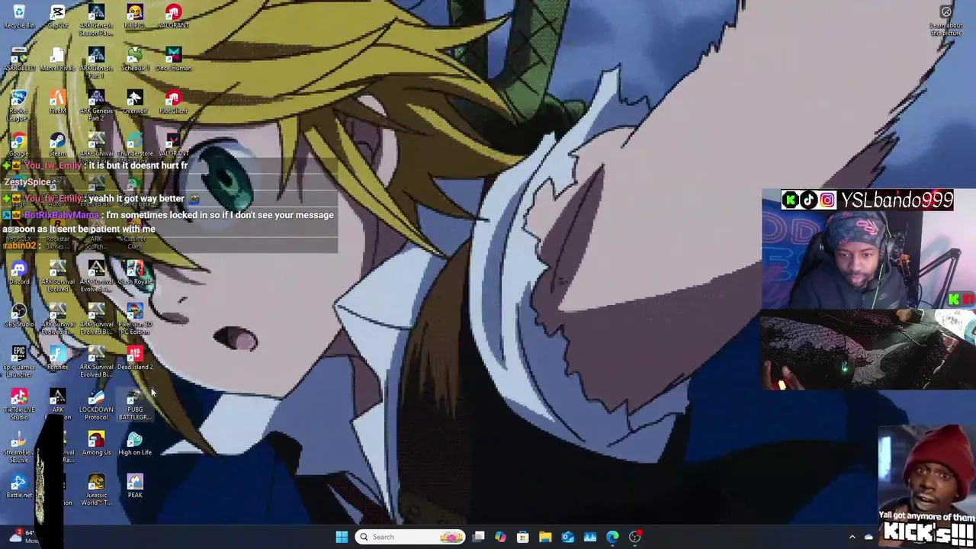
Task: Show hidden system tray icons
Action: coord(852,537)
